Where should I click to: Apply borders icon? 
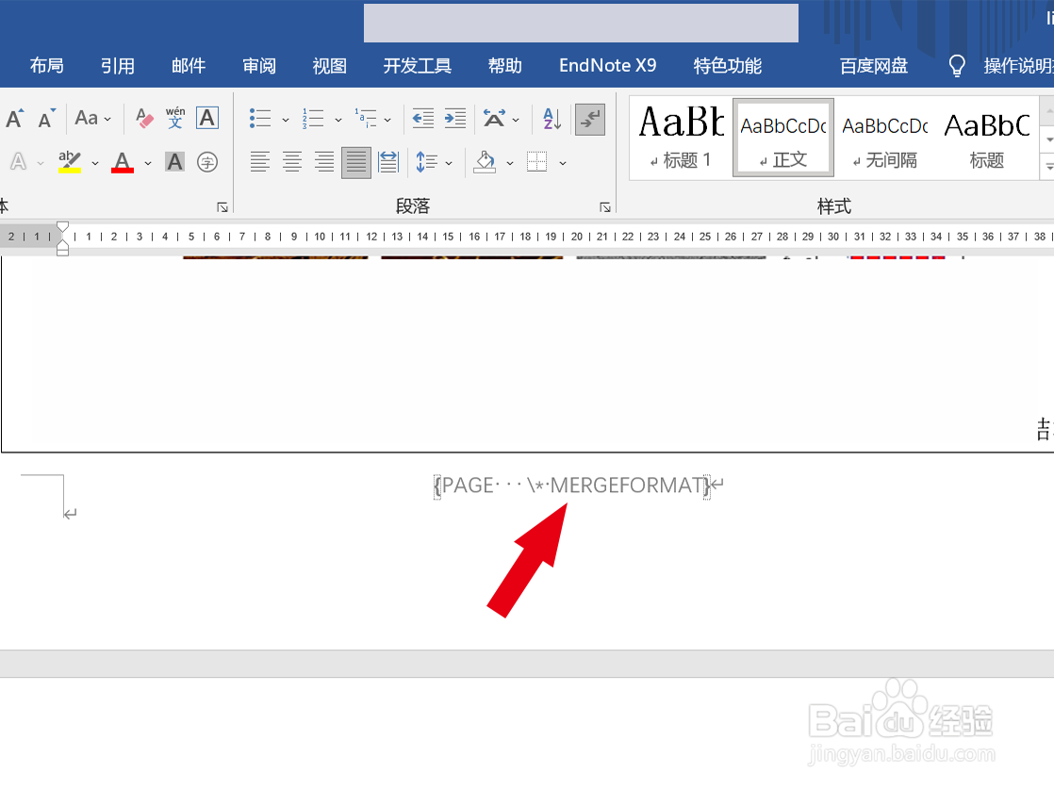pos(537,161)
